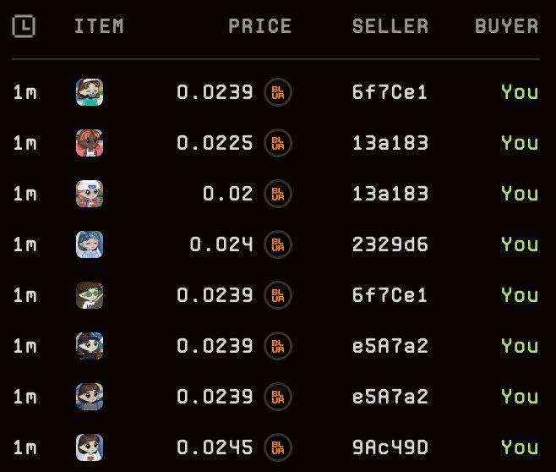Click the BUYER column header
The width and height of the screenshot is (556, 472).
pyautogui.click(x=506, y=27)
